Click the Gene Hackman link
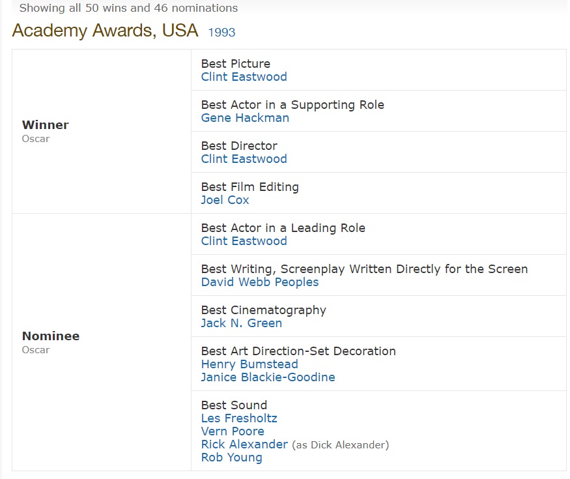 pos(245,118)
